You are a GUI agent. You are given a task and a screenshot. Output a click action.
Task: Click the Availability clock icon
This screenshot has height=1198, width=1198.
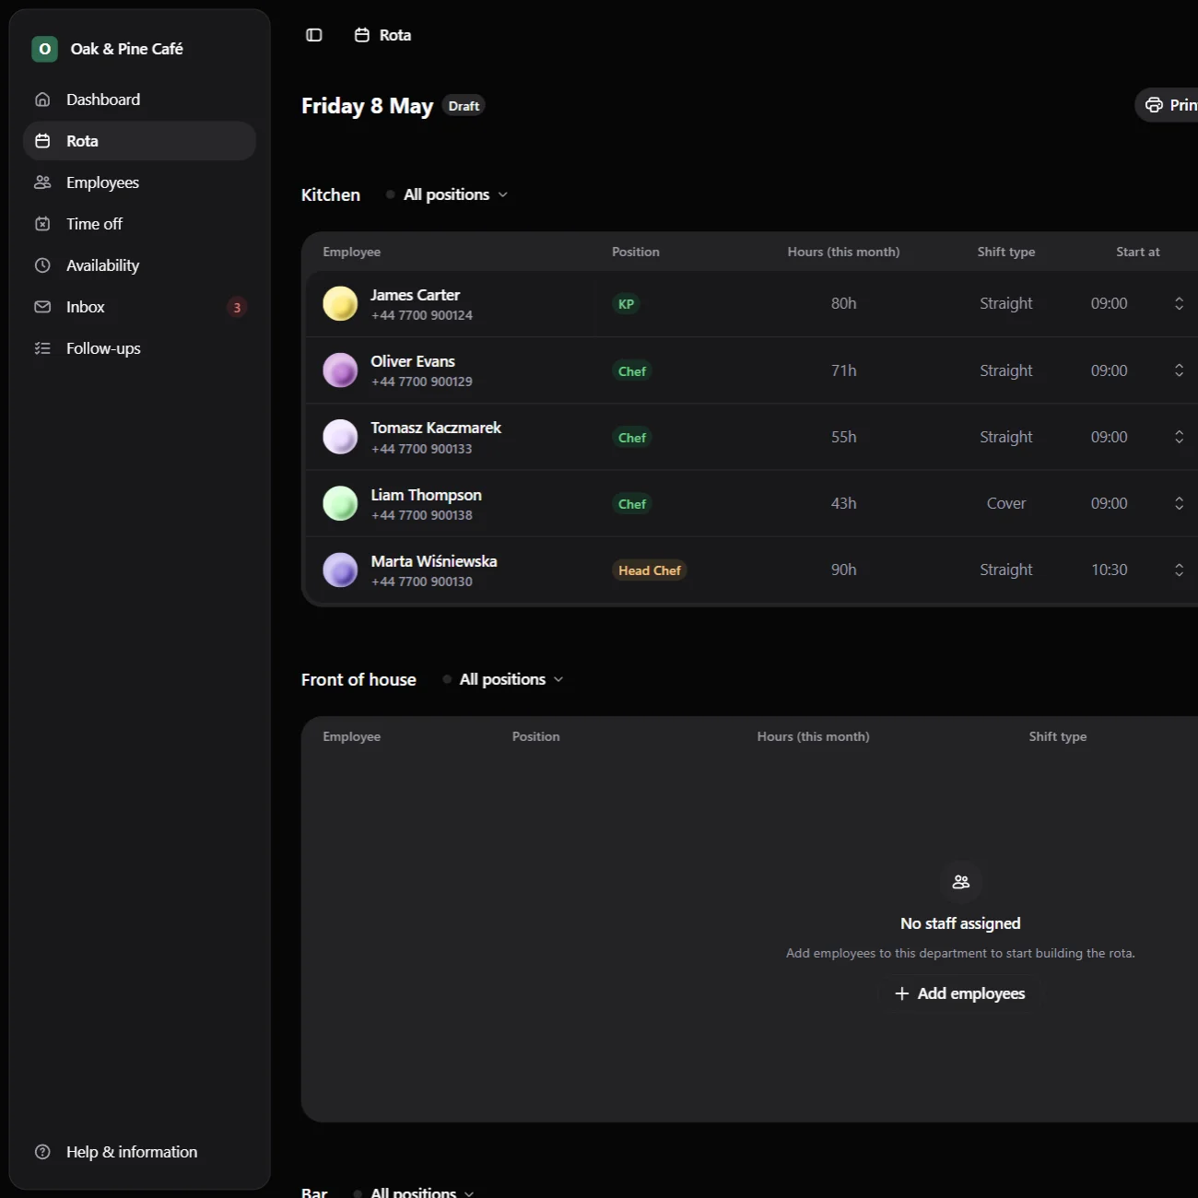(42, 265)
